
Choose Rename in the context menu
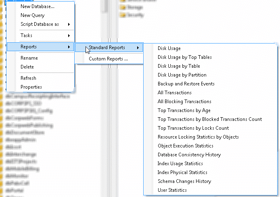click(29, 58)
